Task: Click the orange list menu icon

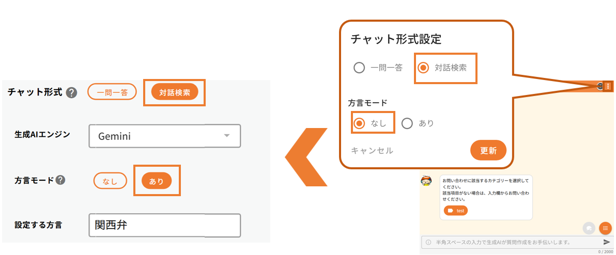Action: pyautogui.click(x=605, y=228)
